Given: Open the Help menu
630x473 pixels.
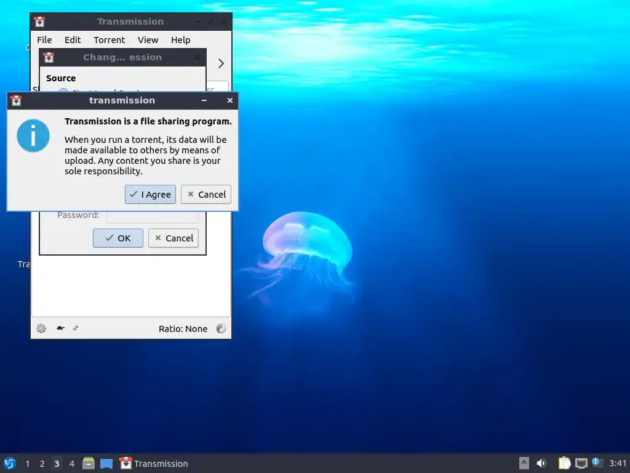Looking at the screenshot, I should [x=180, y=40].
